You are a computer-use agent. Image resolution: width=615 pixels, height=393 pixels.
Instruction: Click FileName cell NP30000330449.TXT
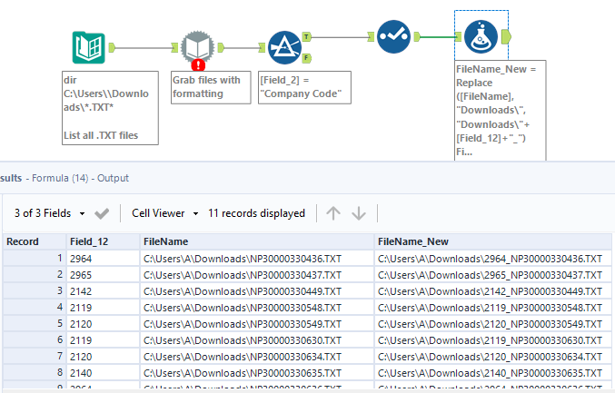(256, 291)
